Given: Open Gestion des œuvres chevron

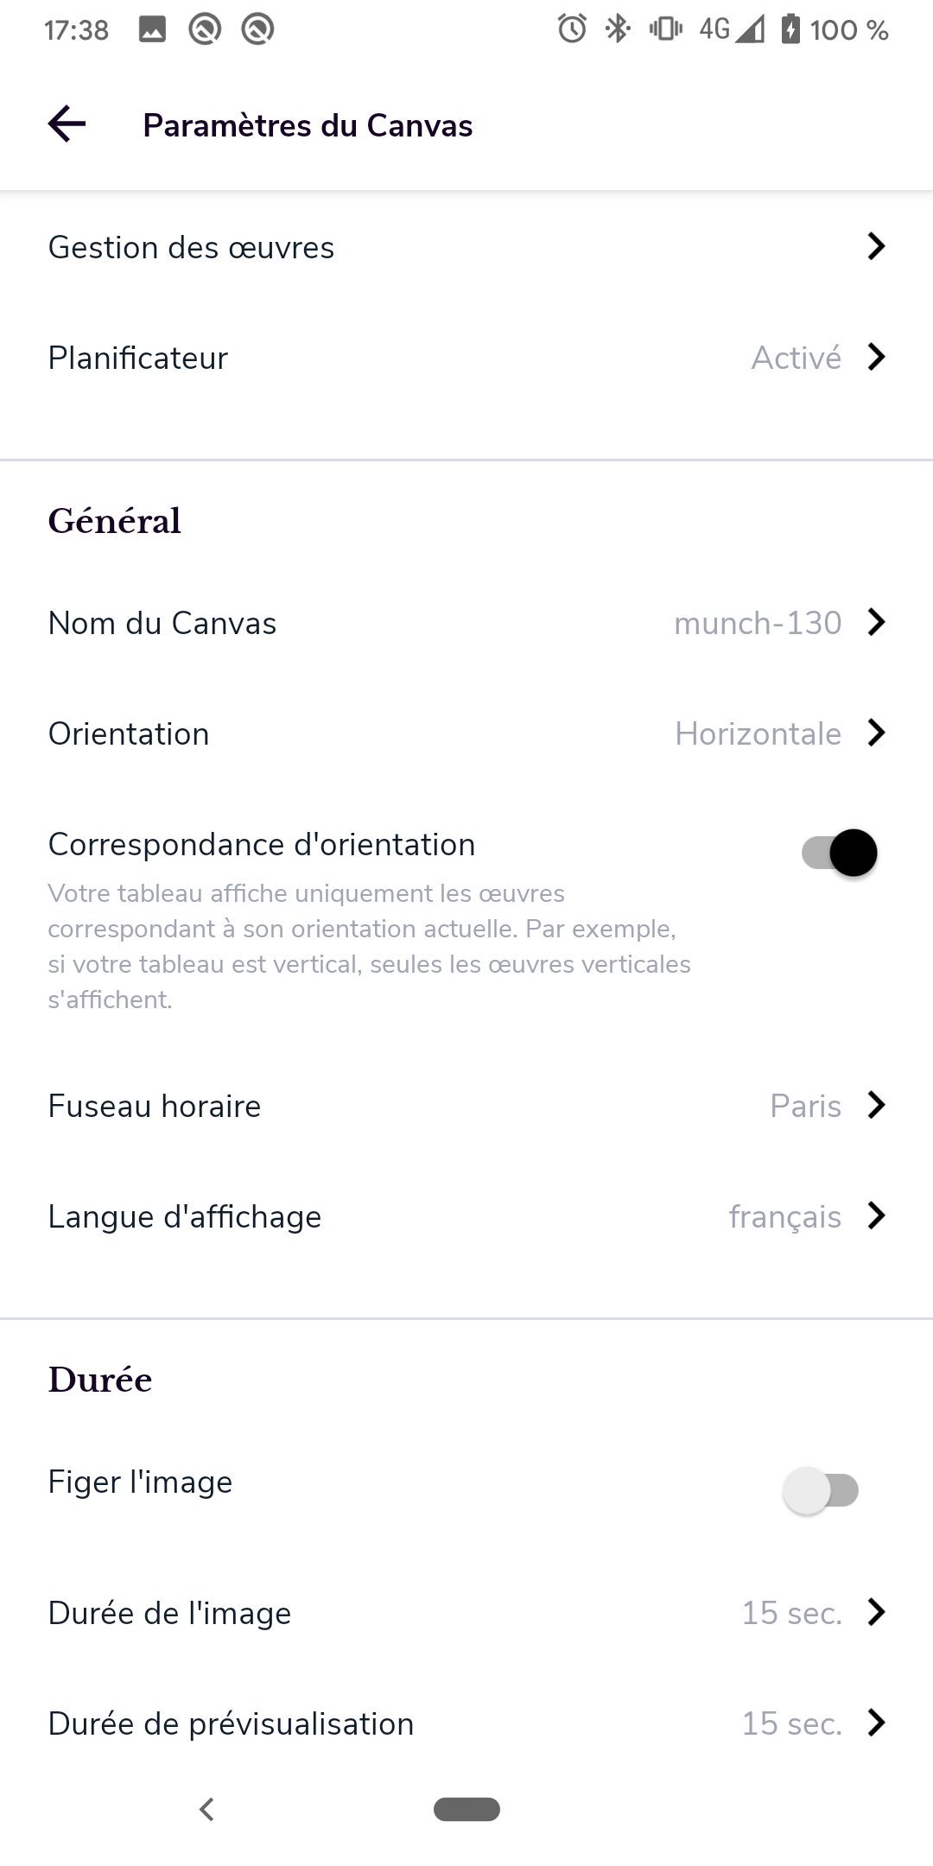Looking at the screenshot, I should click(x=876, y=247).
